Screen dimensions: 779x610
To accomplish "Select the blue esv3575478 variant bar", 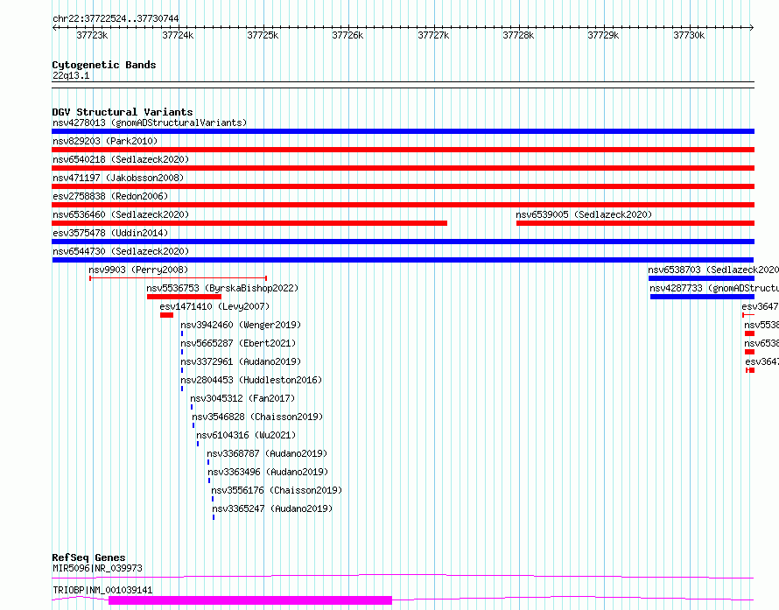I will [403, 242].
